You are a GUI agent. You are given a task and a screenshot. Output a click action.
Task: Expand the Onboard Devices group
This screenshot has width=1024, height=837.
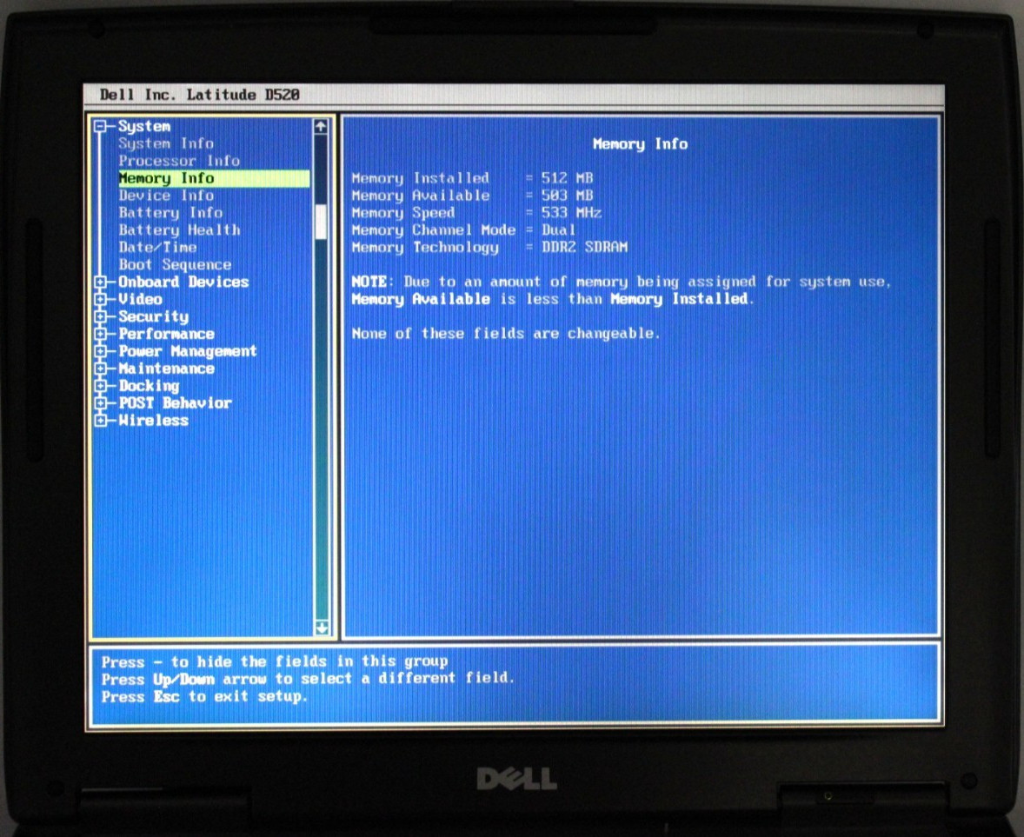[x=100, y=282]
